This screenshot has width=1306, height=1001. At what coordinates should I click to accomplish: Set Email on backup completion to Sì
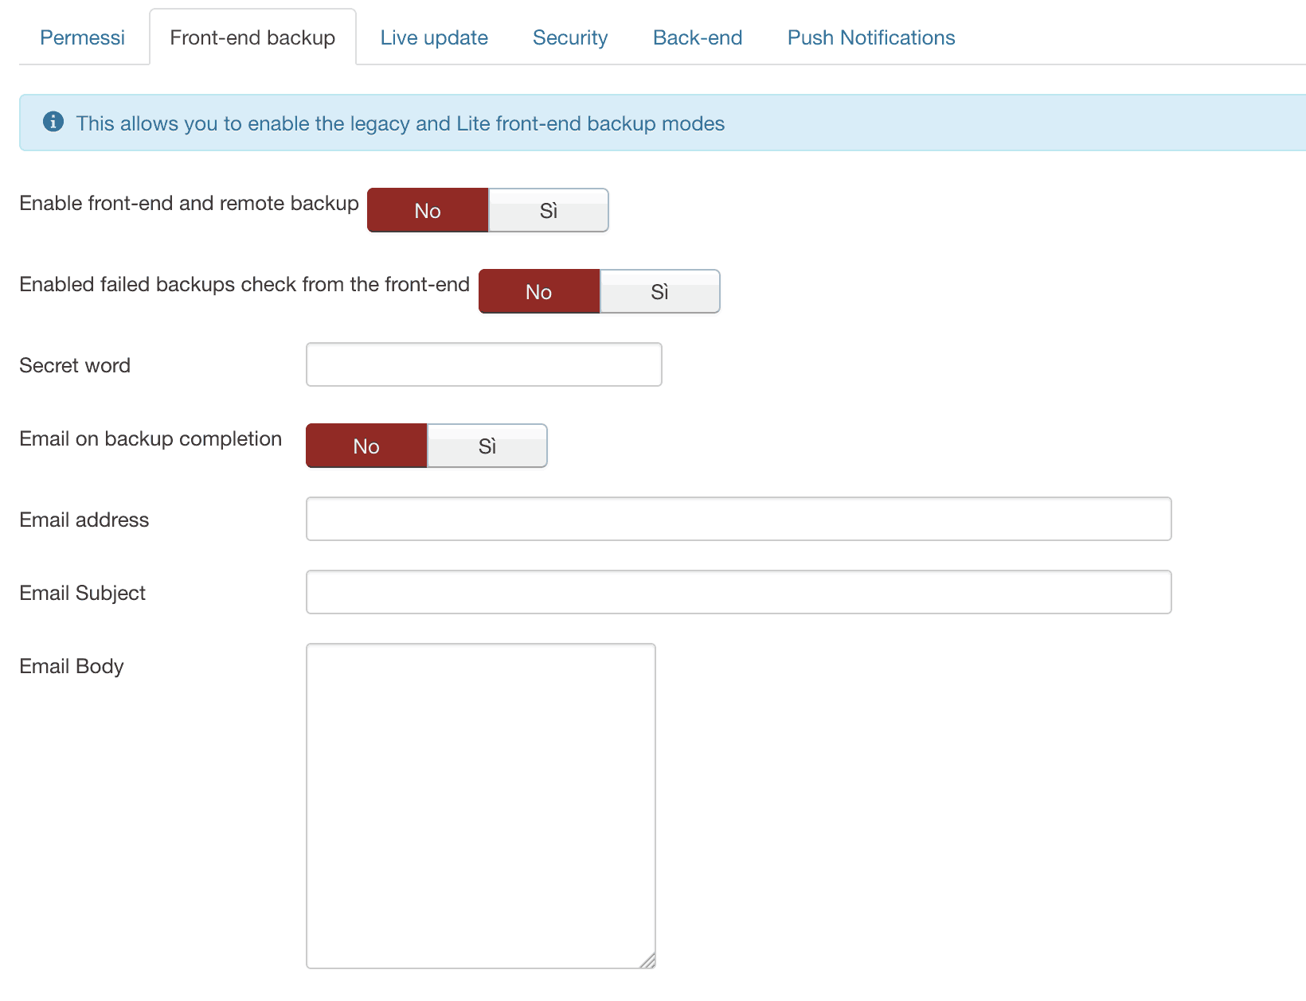(x=487, y=446)
